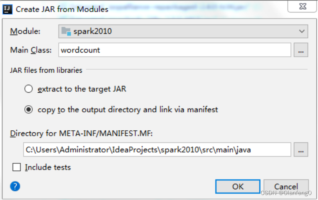Select extract to the target JAR radio
Screen dimensions: 318x200
pos(28,89)
